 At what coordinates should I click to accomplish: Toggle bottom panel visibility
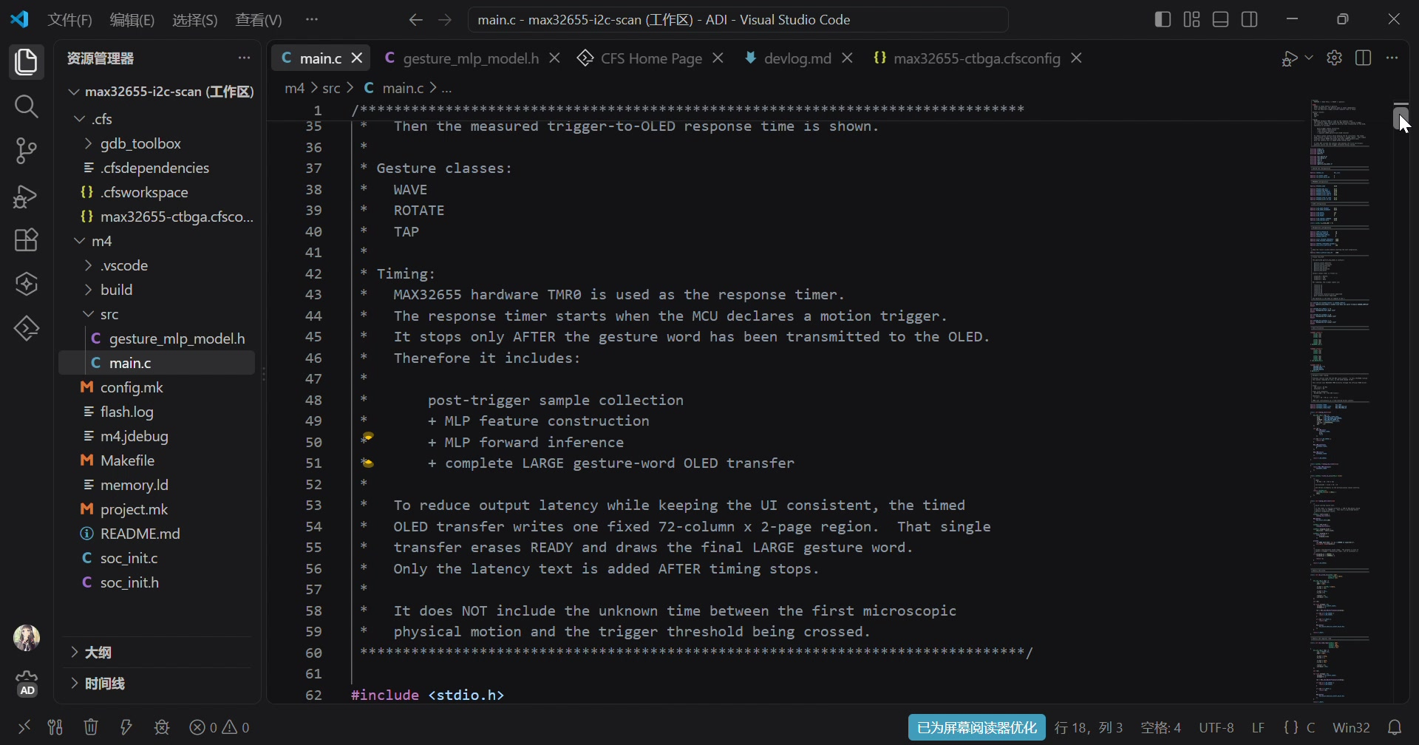[x=1221, y=19]
